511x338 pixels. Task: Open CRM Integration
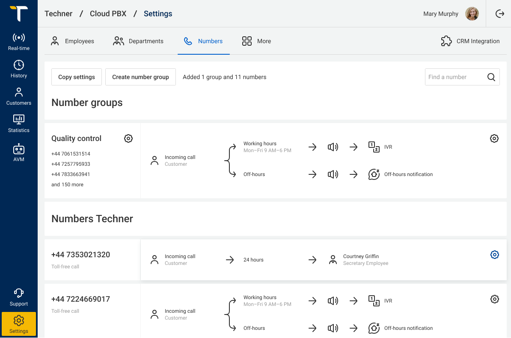470,41
